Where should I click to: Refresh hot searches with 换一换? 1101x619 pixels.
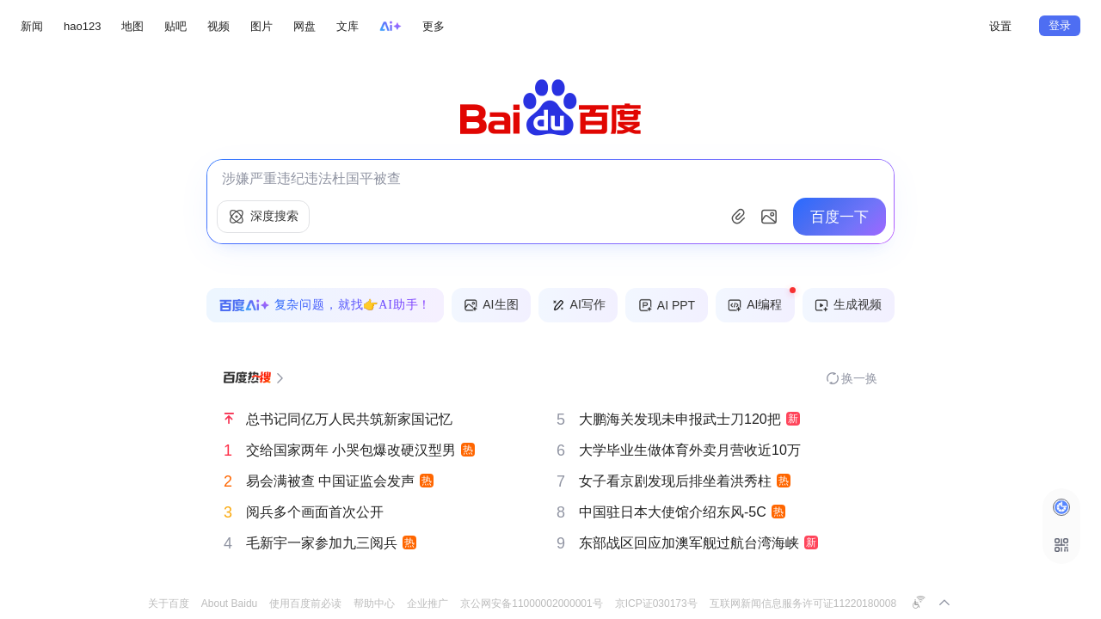click(x=852, y=378)
